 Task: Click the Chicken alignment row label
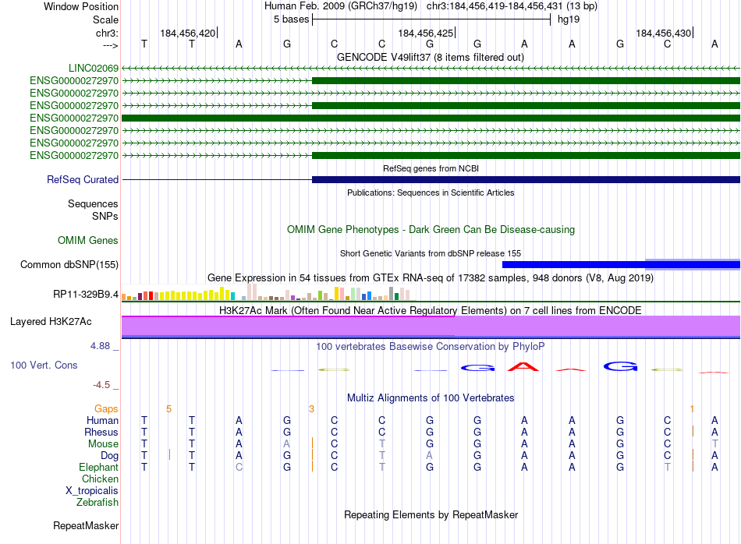(x=100, y=479)
